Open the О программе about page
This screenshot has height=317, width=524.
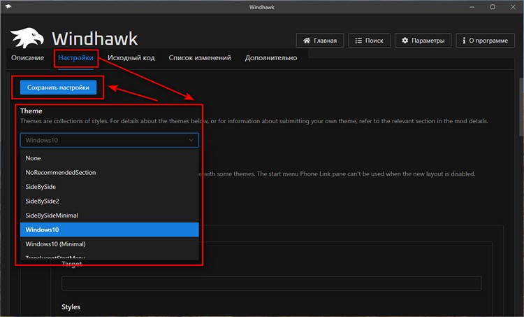click(x=486, y=41)
